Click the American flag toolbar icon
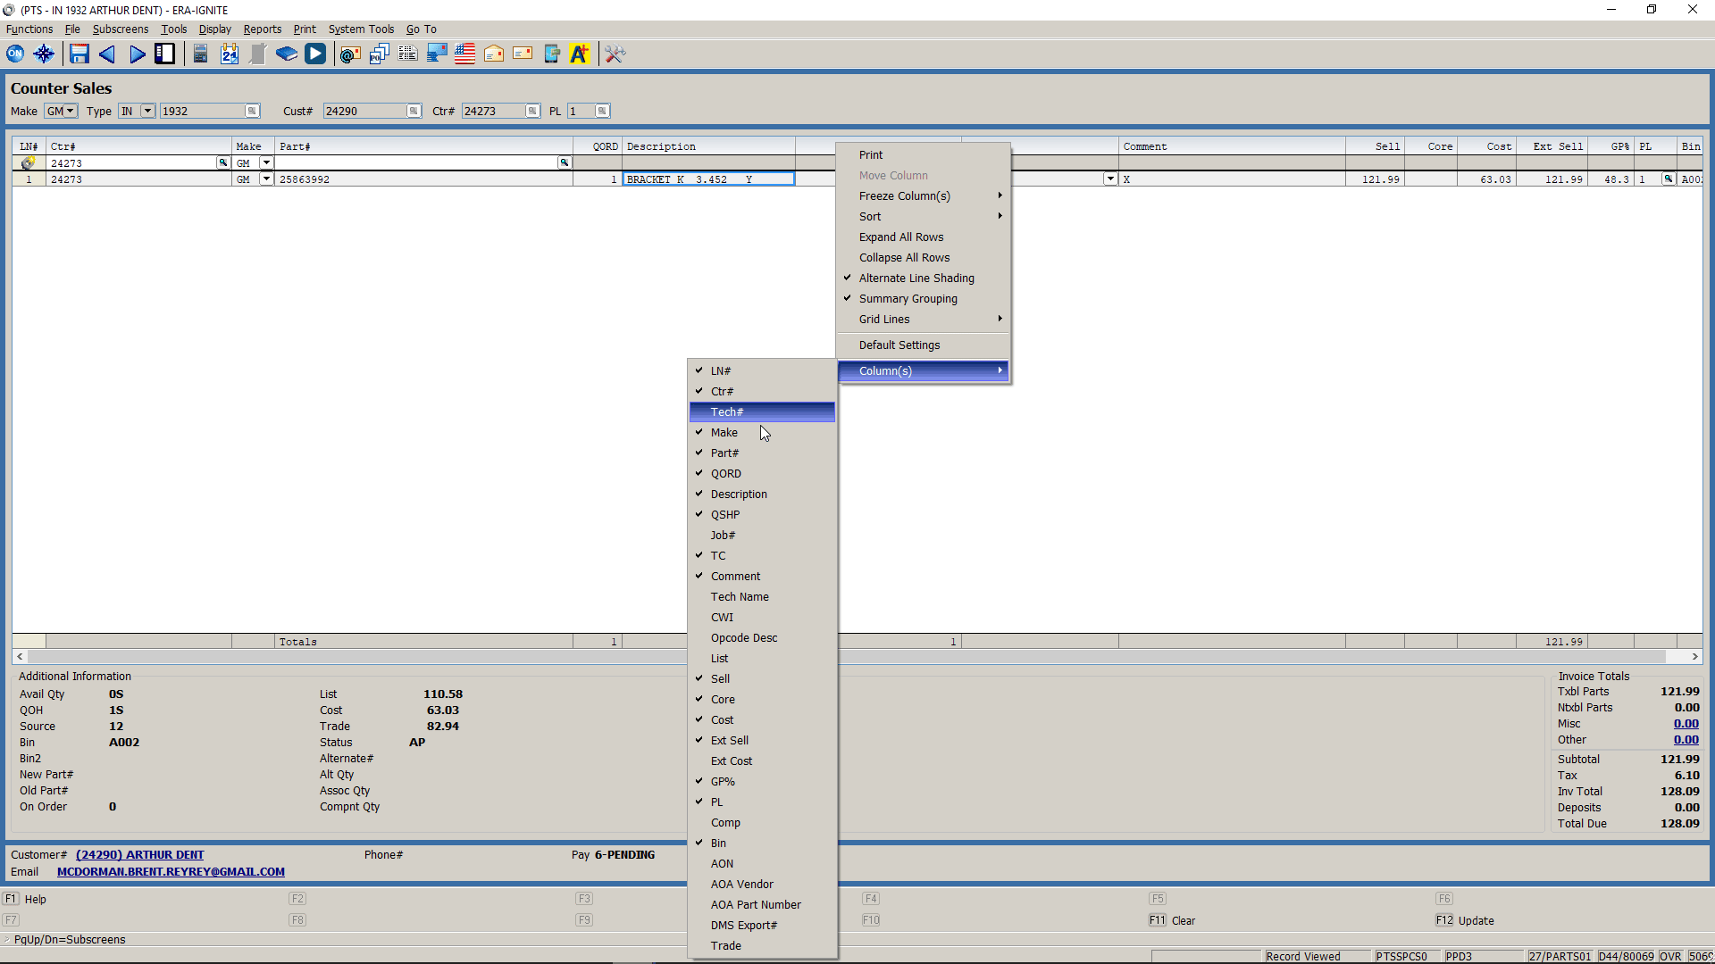This screenshot has width=1715, height=964. point(464,54)
